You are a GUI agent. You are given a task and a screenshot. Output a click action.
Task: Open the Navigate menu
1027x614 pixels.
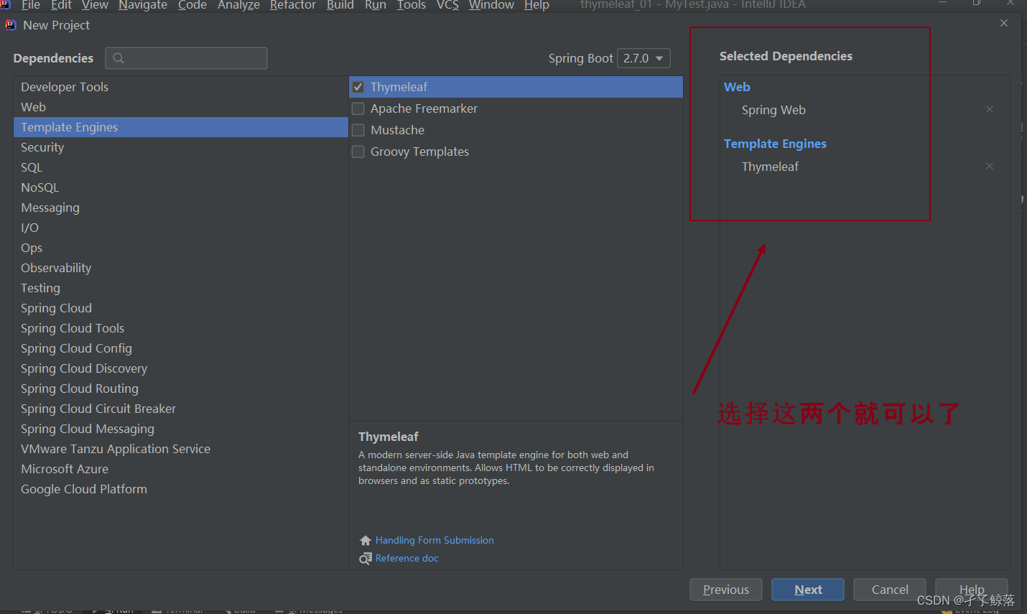[143, 5]
